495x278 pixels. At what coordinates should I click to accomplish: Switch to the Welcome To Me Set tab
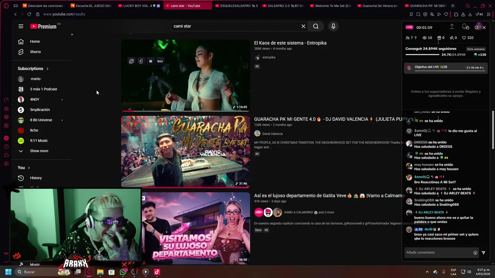click(330, 6)
